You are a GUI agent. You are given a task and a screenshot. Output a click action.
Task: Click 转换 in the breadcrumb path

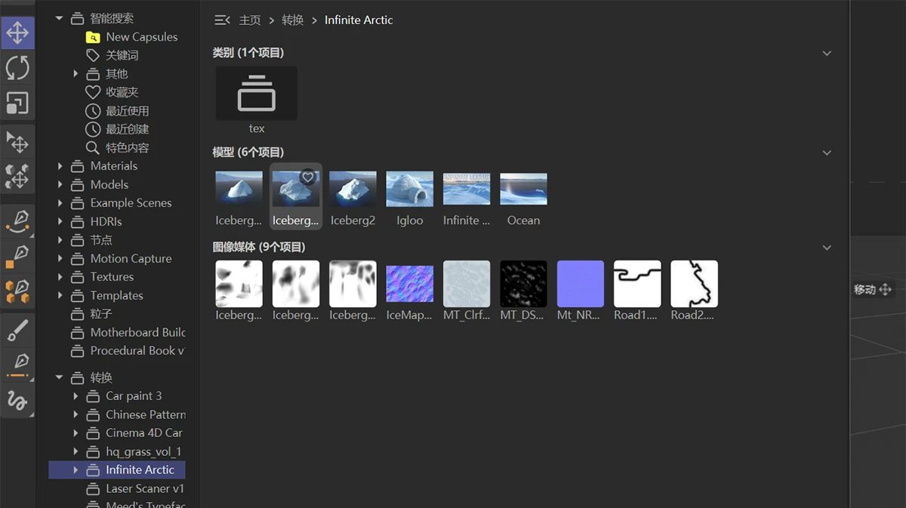pyautogui.click(x=292, y=20)
